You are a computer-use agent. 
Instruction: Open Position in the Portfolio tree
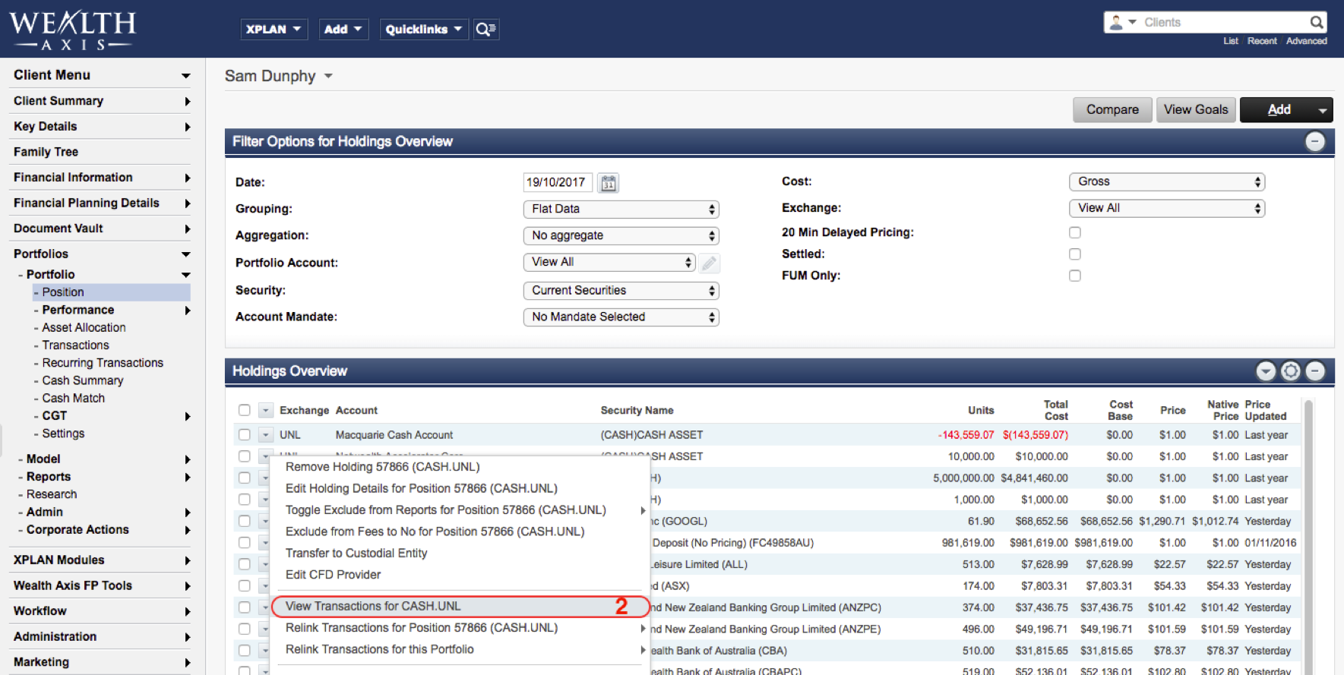63,292
